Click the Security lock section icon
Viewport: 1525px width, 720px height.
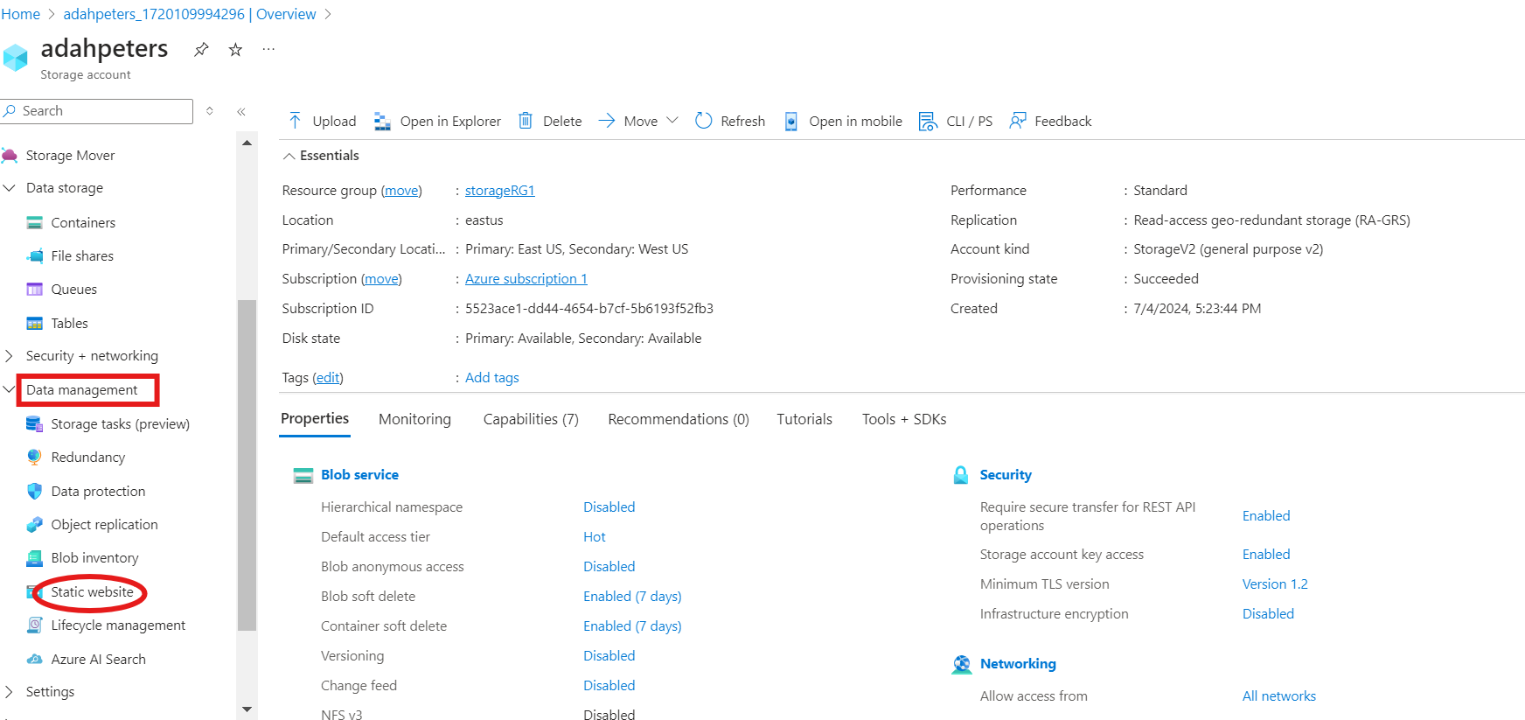tap(961, 475)
